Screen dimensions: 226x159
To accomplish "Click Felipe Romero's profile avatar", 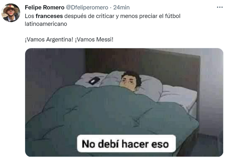I will tap(11, 13).
